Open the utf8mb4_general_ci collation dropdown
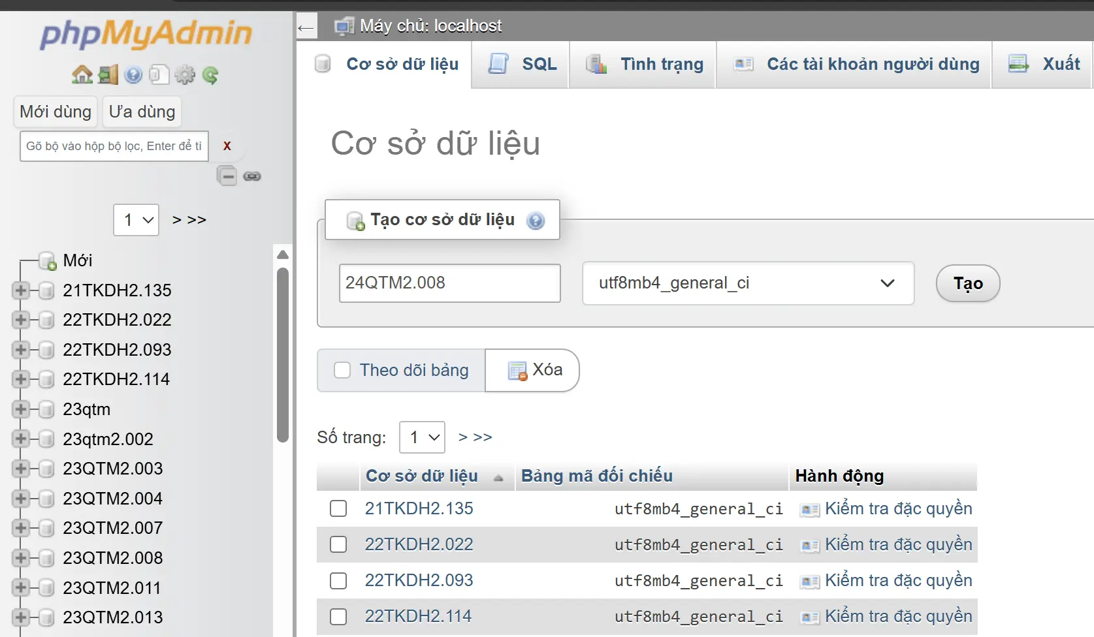Image resolution: width=1094 pixels, height=637 pixels. (x=748, y=283)
